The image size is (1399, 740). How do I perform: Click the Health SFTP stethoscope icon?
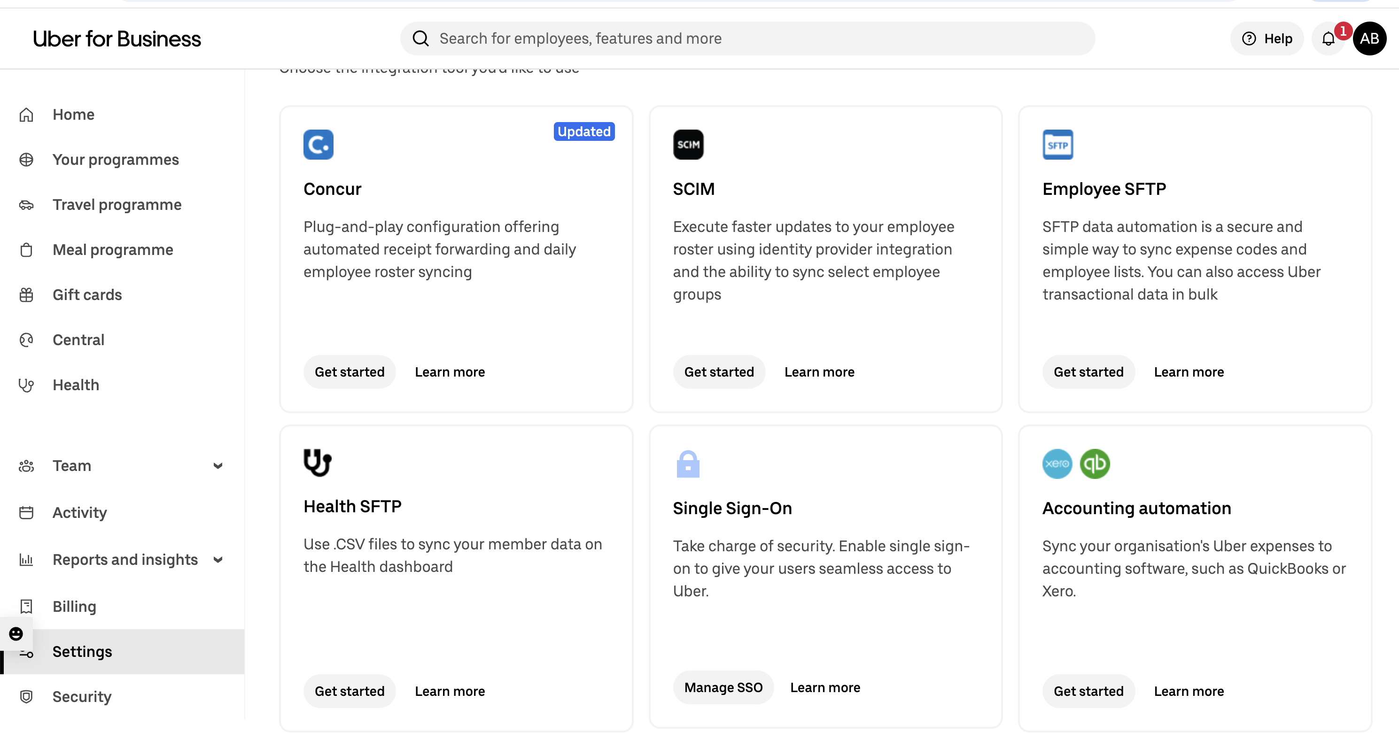coord(317,462)
